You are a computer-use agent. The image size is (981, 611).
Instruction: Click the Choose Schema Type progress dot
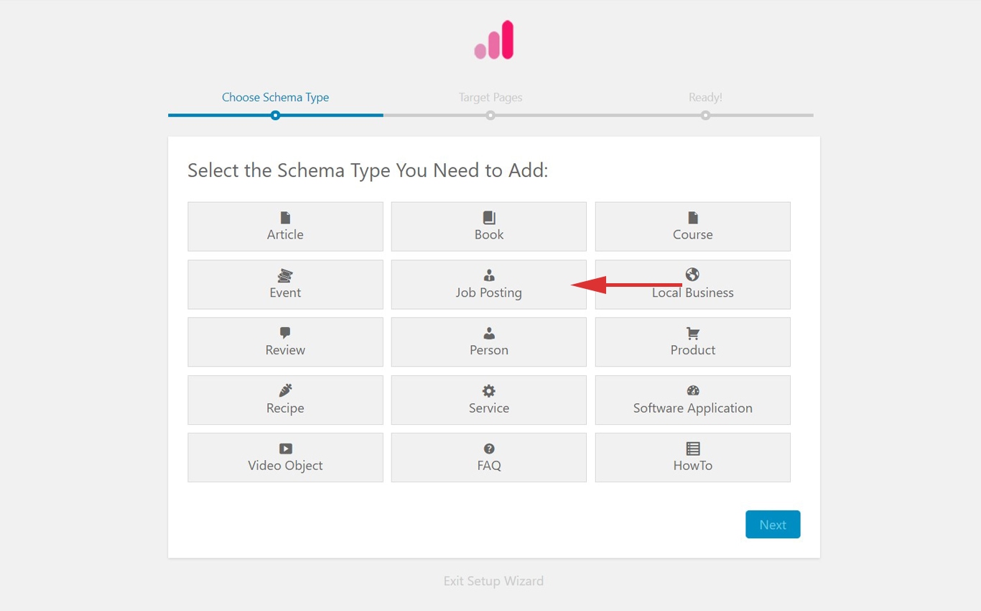275,114
